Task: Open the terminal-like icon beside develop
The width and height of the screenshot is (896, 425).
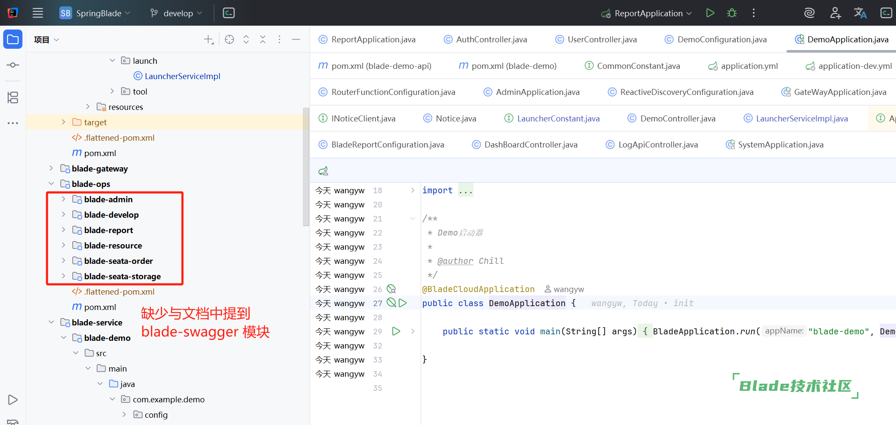Action: click(229, 13)
